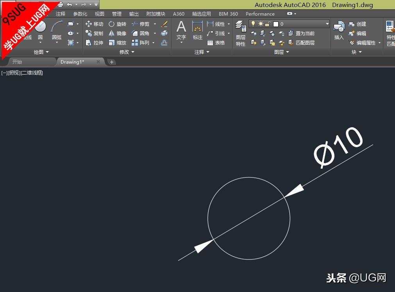Click the redo arrow in quick access toolbar
Image resolution: width=395 pixels, height=292 pixels.
point(84,4)
